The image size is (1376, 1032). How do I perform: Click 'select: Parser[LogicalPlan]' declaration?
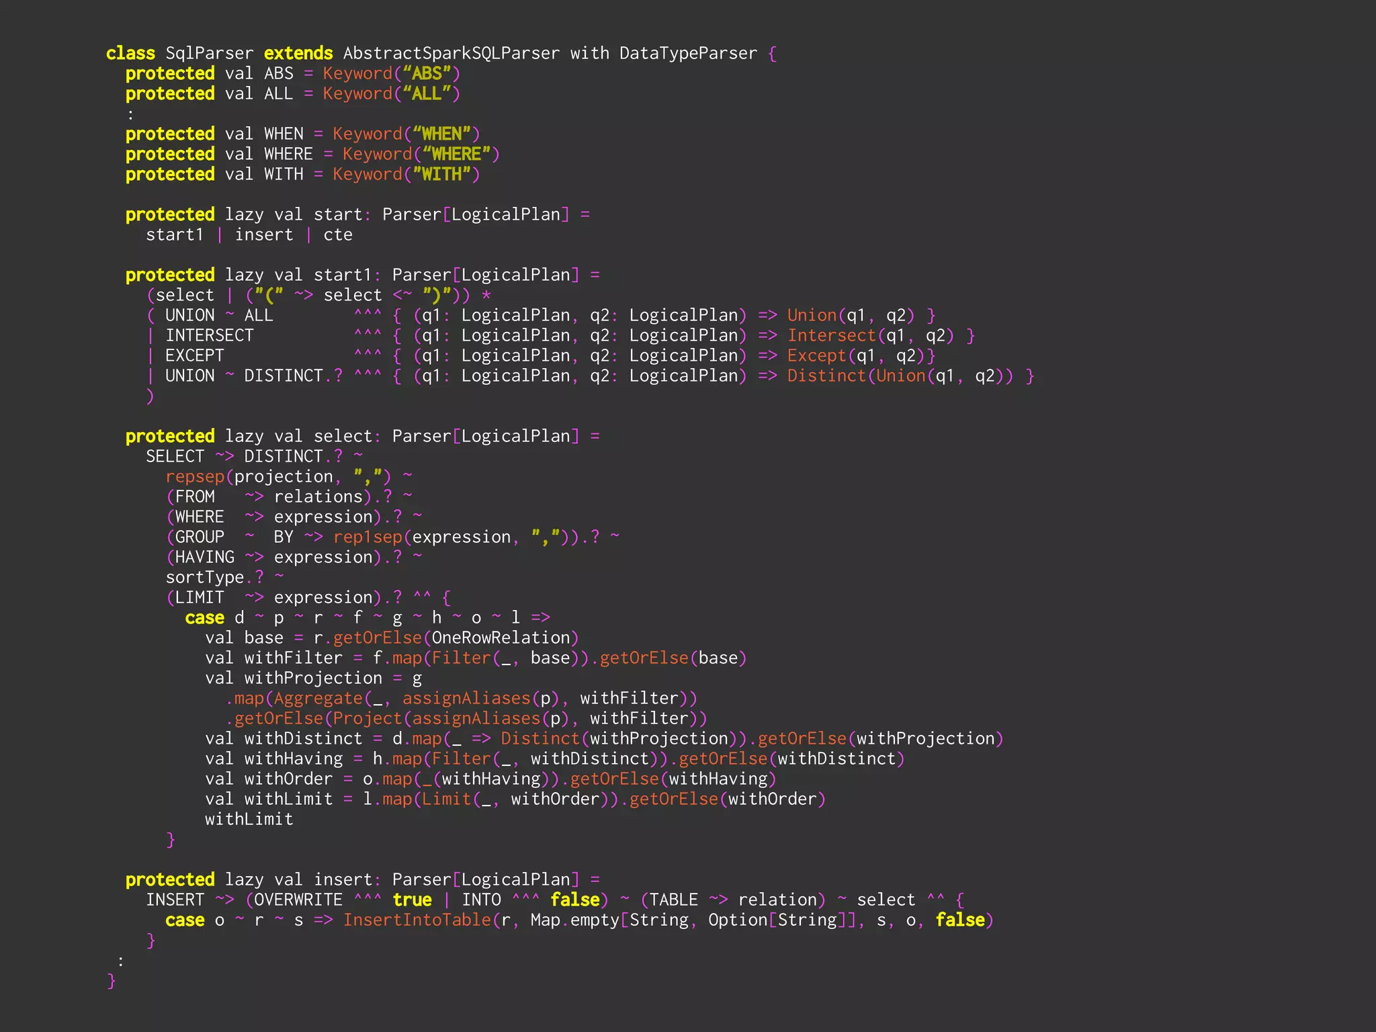point(447,436)
